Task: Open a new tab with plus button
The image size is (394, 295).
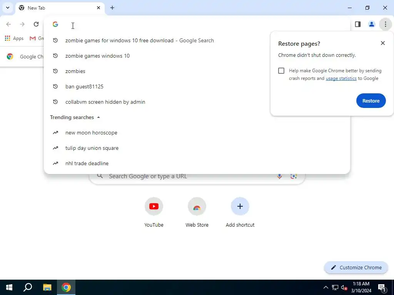Action: 112,8
